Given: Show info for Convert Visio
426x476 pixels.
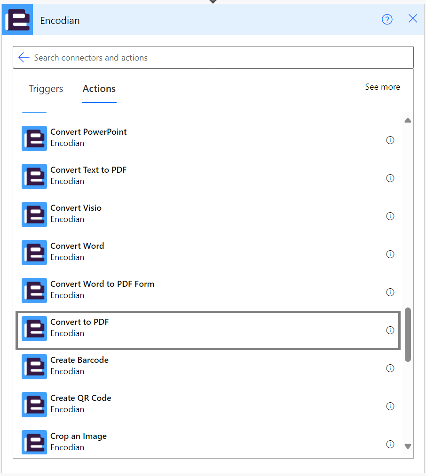Looking at the screenshot, I should (390, 216).
